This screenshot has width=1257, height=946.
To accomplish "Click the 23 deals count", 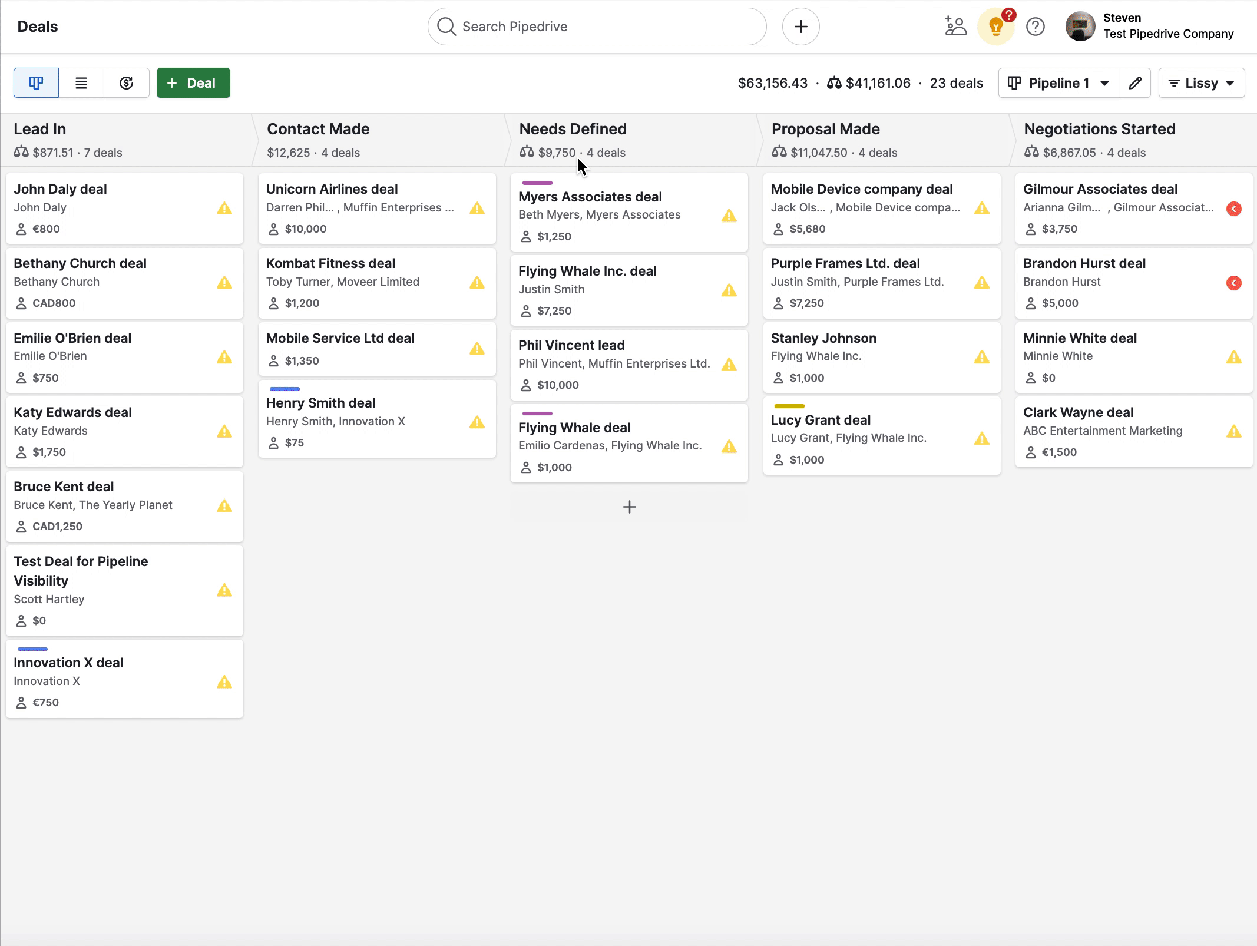I will (x=956, y=83).
